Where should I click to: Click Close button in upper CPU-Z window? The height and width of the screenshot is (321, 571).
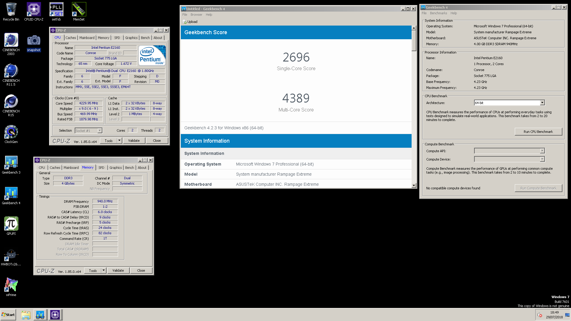click(157, 141)
